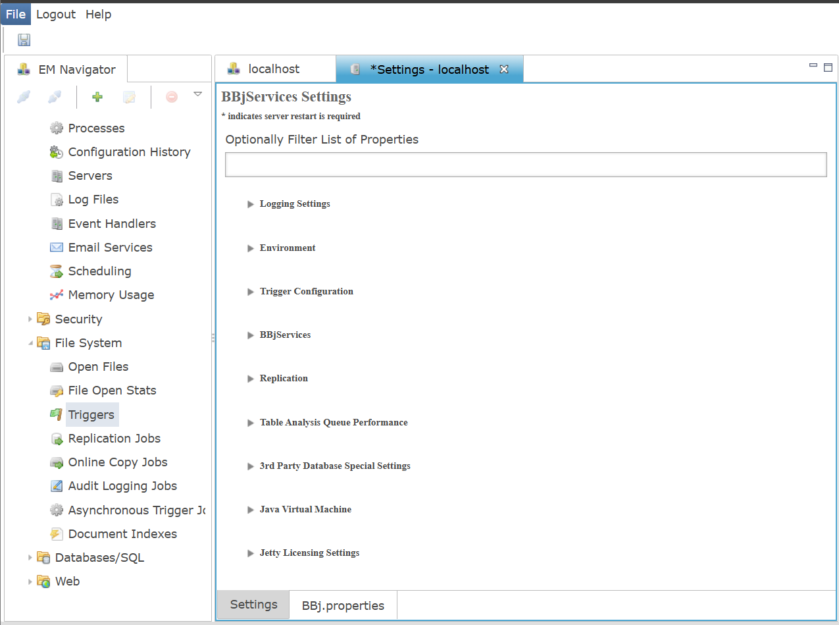Image resolution: width=839 pixels, height=625 pixels.
Task: Expand the Logging Settings section
Action: (x=251, y=204)
